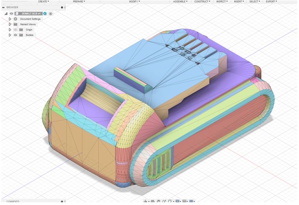299x205 pixels.
Task: Open the INSPECT menu
Action: coord(222,2)
